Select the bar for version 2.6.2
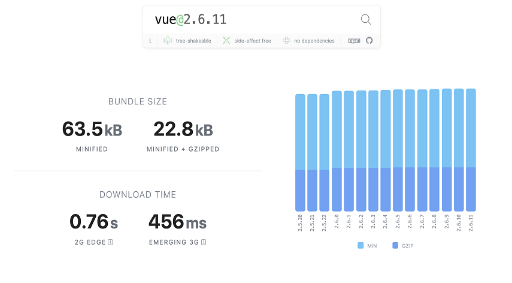Screen dimensions: 512x283 click(361, 151)
